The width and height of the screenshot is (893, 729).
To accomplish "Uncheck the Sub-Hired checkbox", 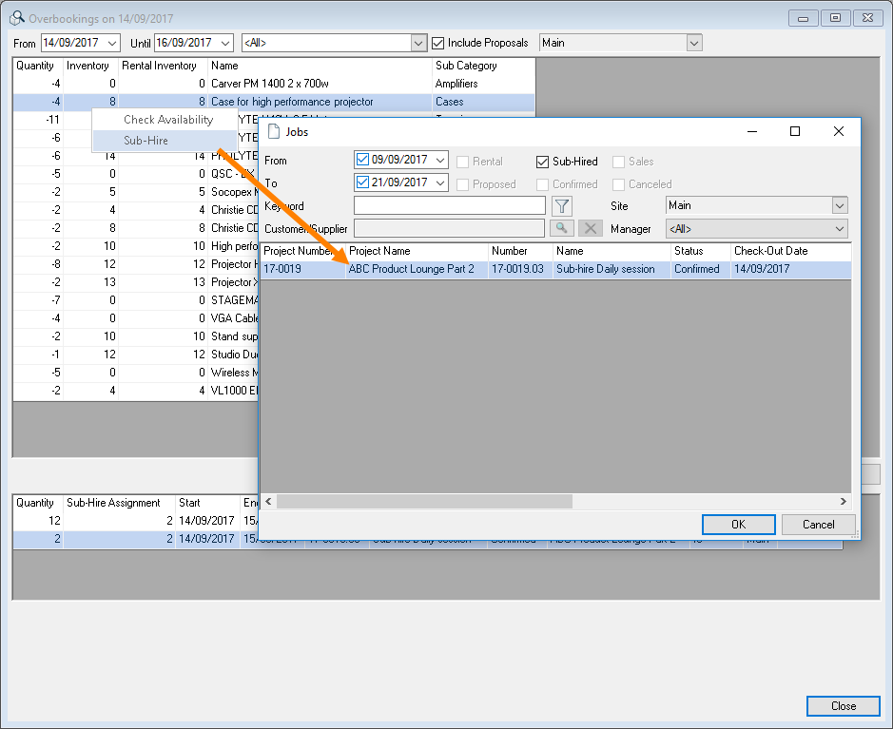I will pyautogui.click(x=543, y=162).
